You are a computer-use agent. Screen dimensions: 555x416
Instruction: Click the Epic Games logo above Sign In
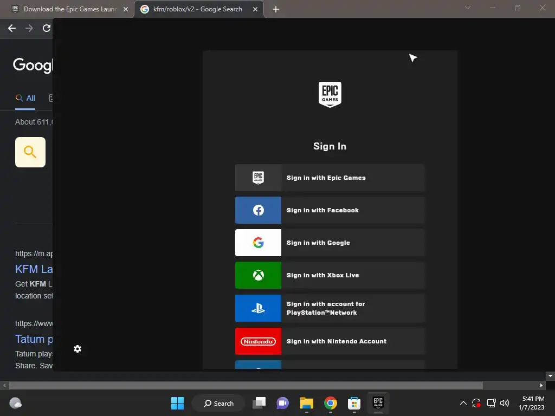(x=330, y=94)
